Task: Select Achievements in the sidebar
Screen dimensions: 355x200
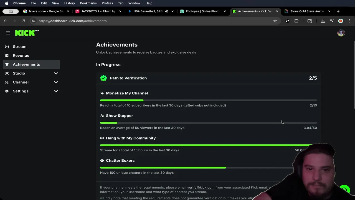Action: [31, 64]
